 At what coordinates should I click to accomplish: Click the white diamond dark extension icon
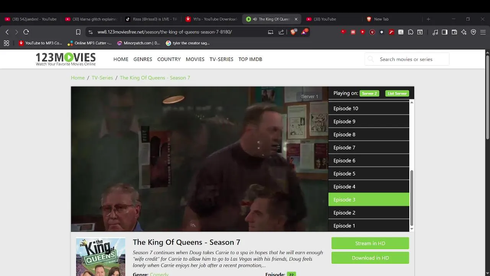click(382, 32)
